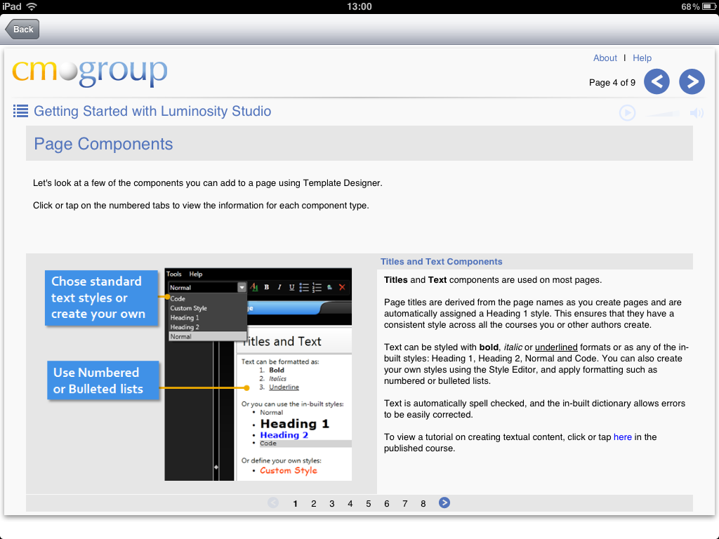This screenshot has height=539, width=719.
Task: Click the Italic icon in screenshot toolbar
Action: [x=279, y=287]
